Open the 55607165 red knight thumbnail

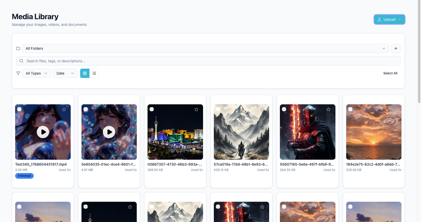pos(308,132)
